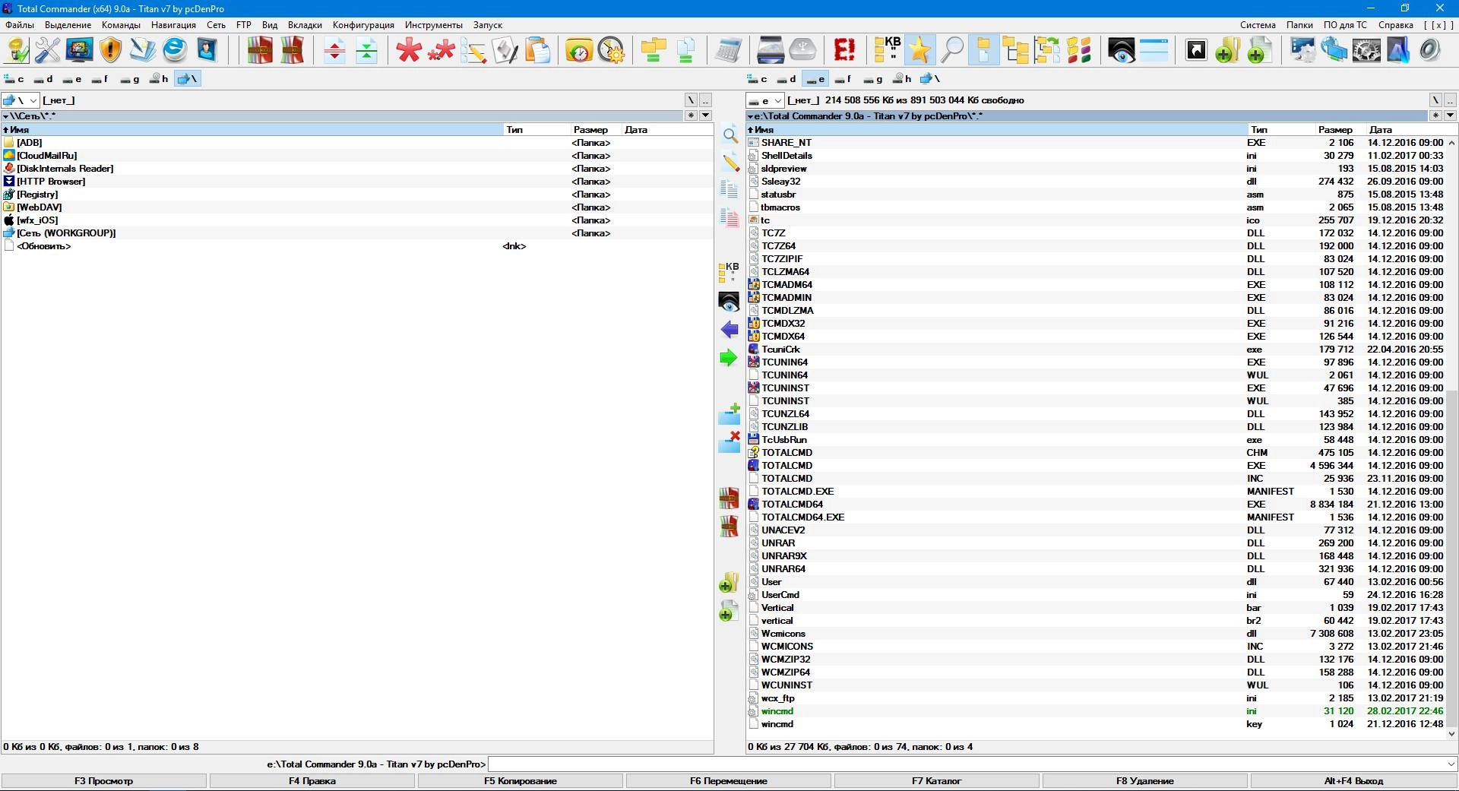This screenshot has width=1459, height=791.
Task: Open the right panel drive dropdown showing e
Action: pyautogui.click(x=764, y=100)
